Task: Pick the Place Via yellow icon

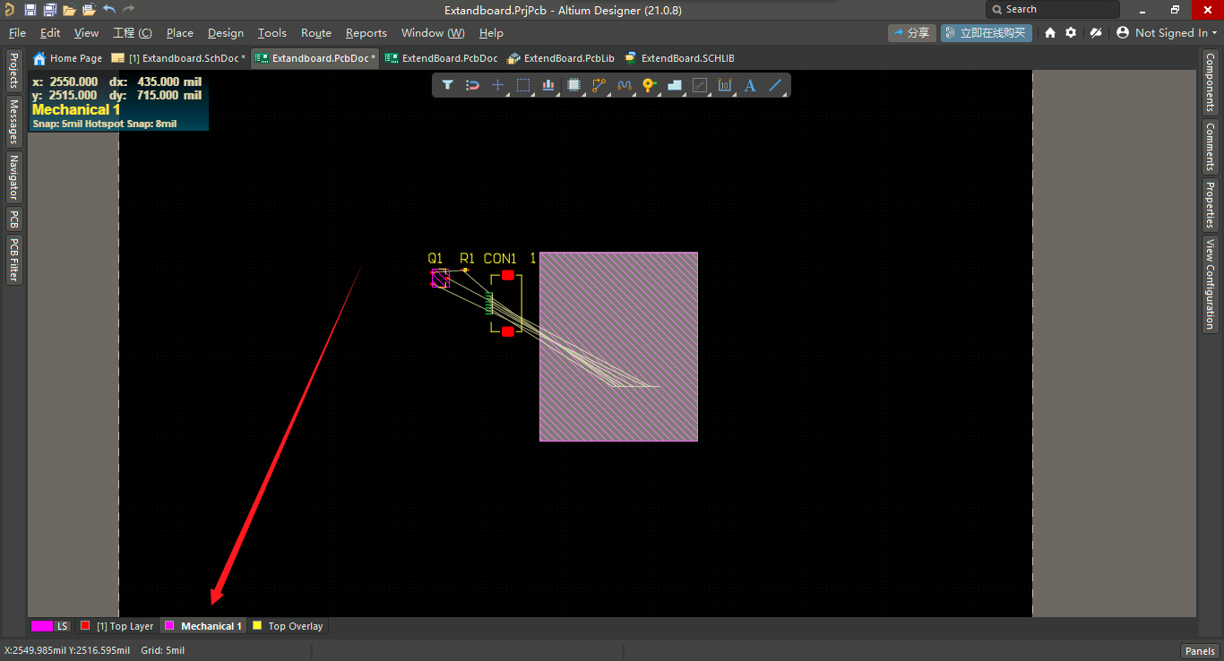Action: pyautogui.click(x=650, y=85)
